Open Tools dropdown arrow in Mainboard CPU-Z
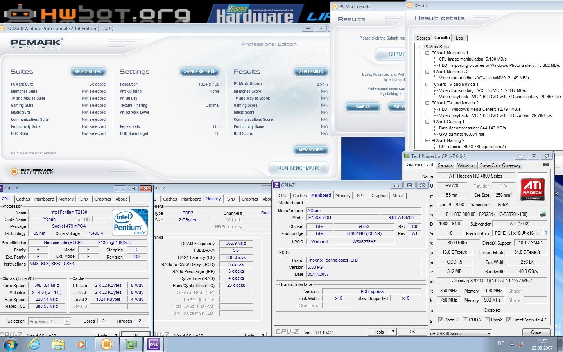The image size is (563, 352). 393,332
